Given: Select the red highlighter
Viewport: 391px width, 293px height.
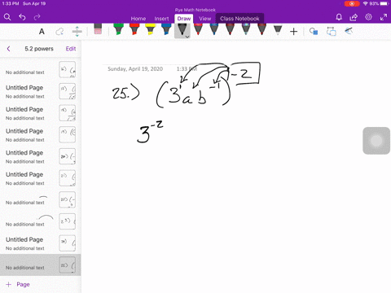Looking at the screenshot, I should (134, 29).
